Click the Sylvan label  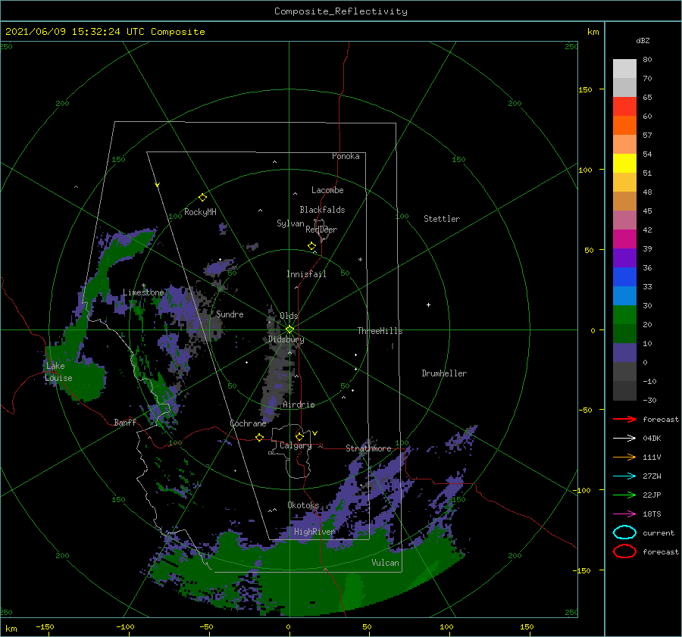pyautogui.click(x=290, y=223)
